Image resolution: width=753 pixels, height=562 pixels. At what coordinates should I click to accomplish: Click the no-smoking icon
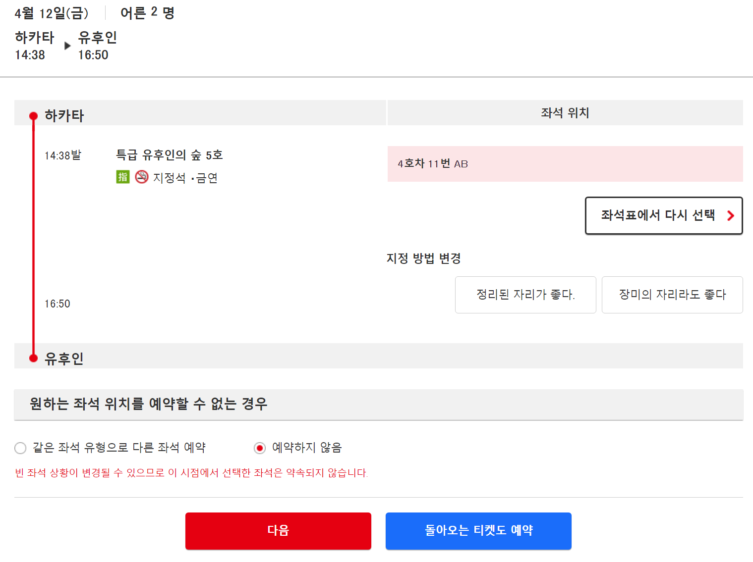coord(142,177)
